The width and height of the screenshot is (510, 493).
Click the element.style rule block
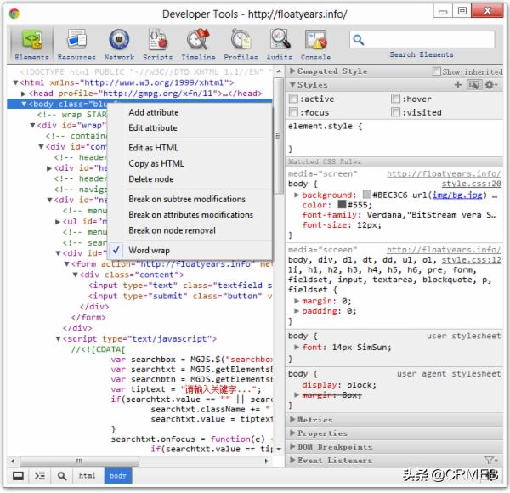(x=394, y=138)
